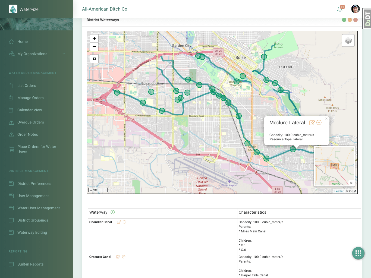
Task: Click the All-American Ditch Co title
Action: tap(105, 9)
